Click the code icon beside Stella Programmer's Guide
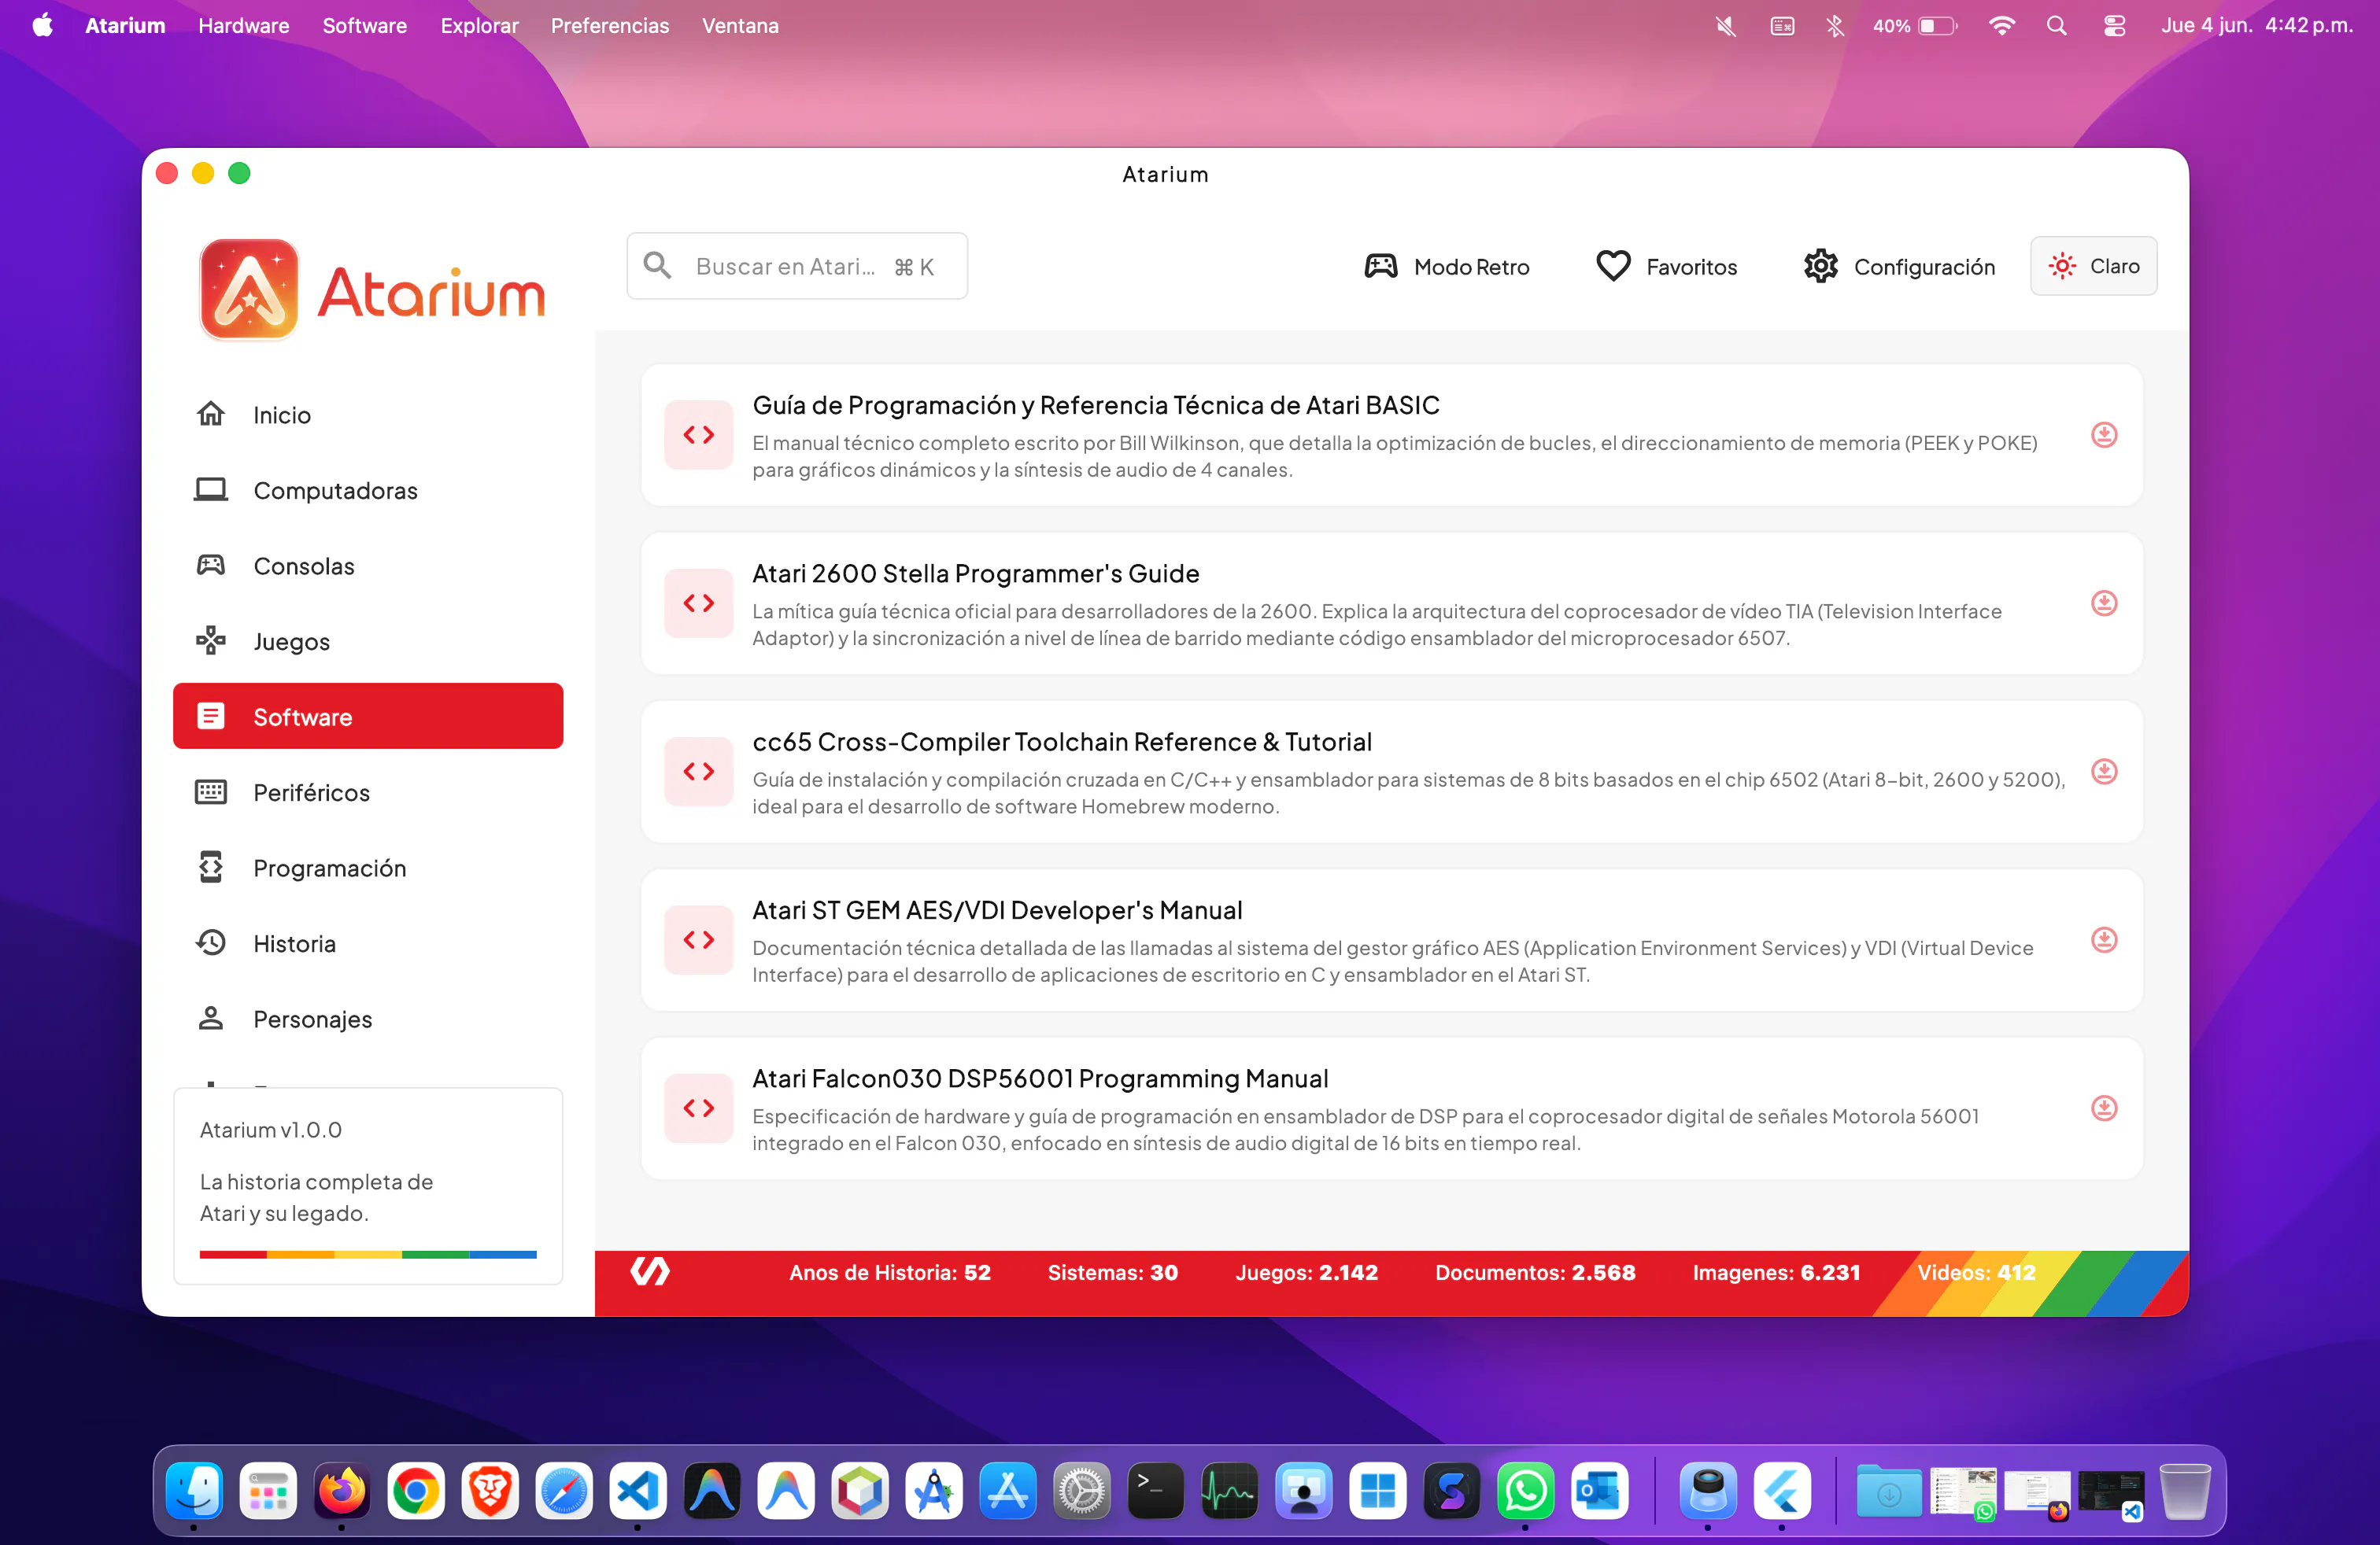The image size is (2380, 1545). [x=699, y=603]
